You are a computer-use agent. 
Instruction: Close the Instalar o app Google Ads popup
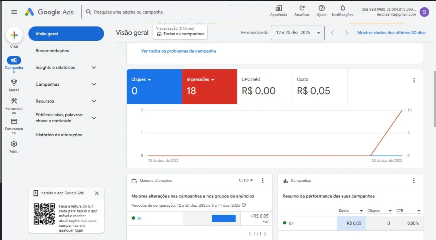pyautogui.click(x=97, y=193)
